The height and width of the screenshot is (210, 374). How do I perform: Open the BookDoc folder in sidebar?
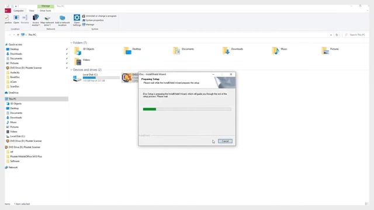tap(15, 77)
